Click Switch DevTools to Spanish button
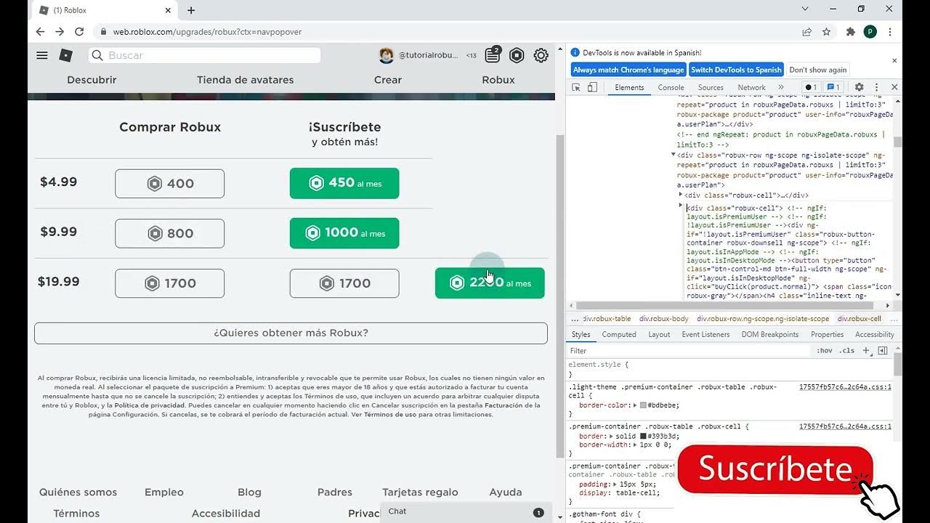 click(736, 70)
